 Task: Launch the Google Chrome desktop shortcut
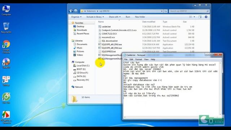point(6,47)
